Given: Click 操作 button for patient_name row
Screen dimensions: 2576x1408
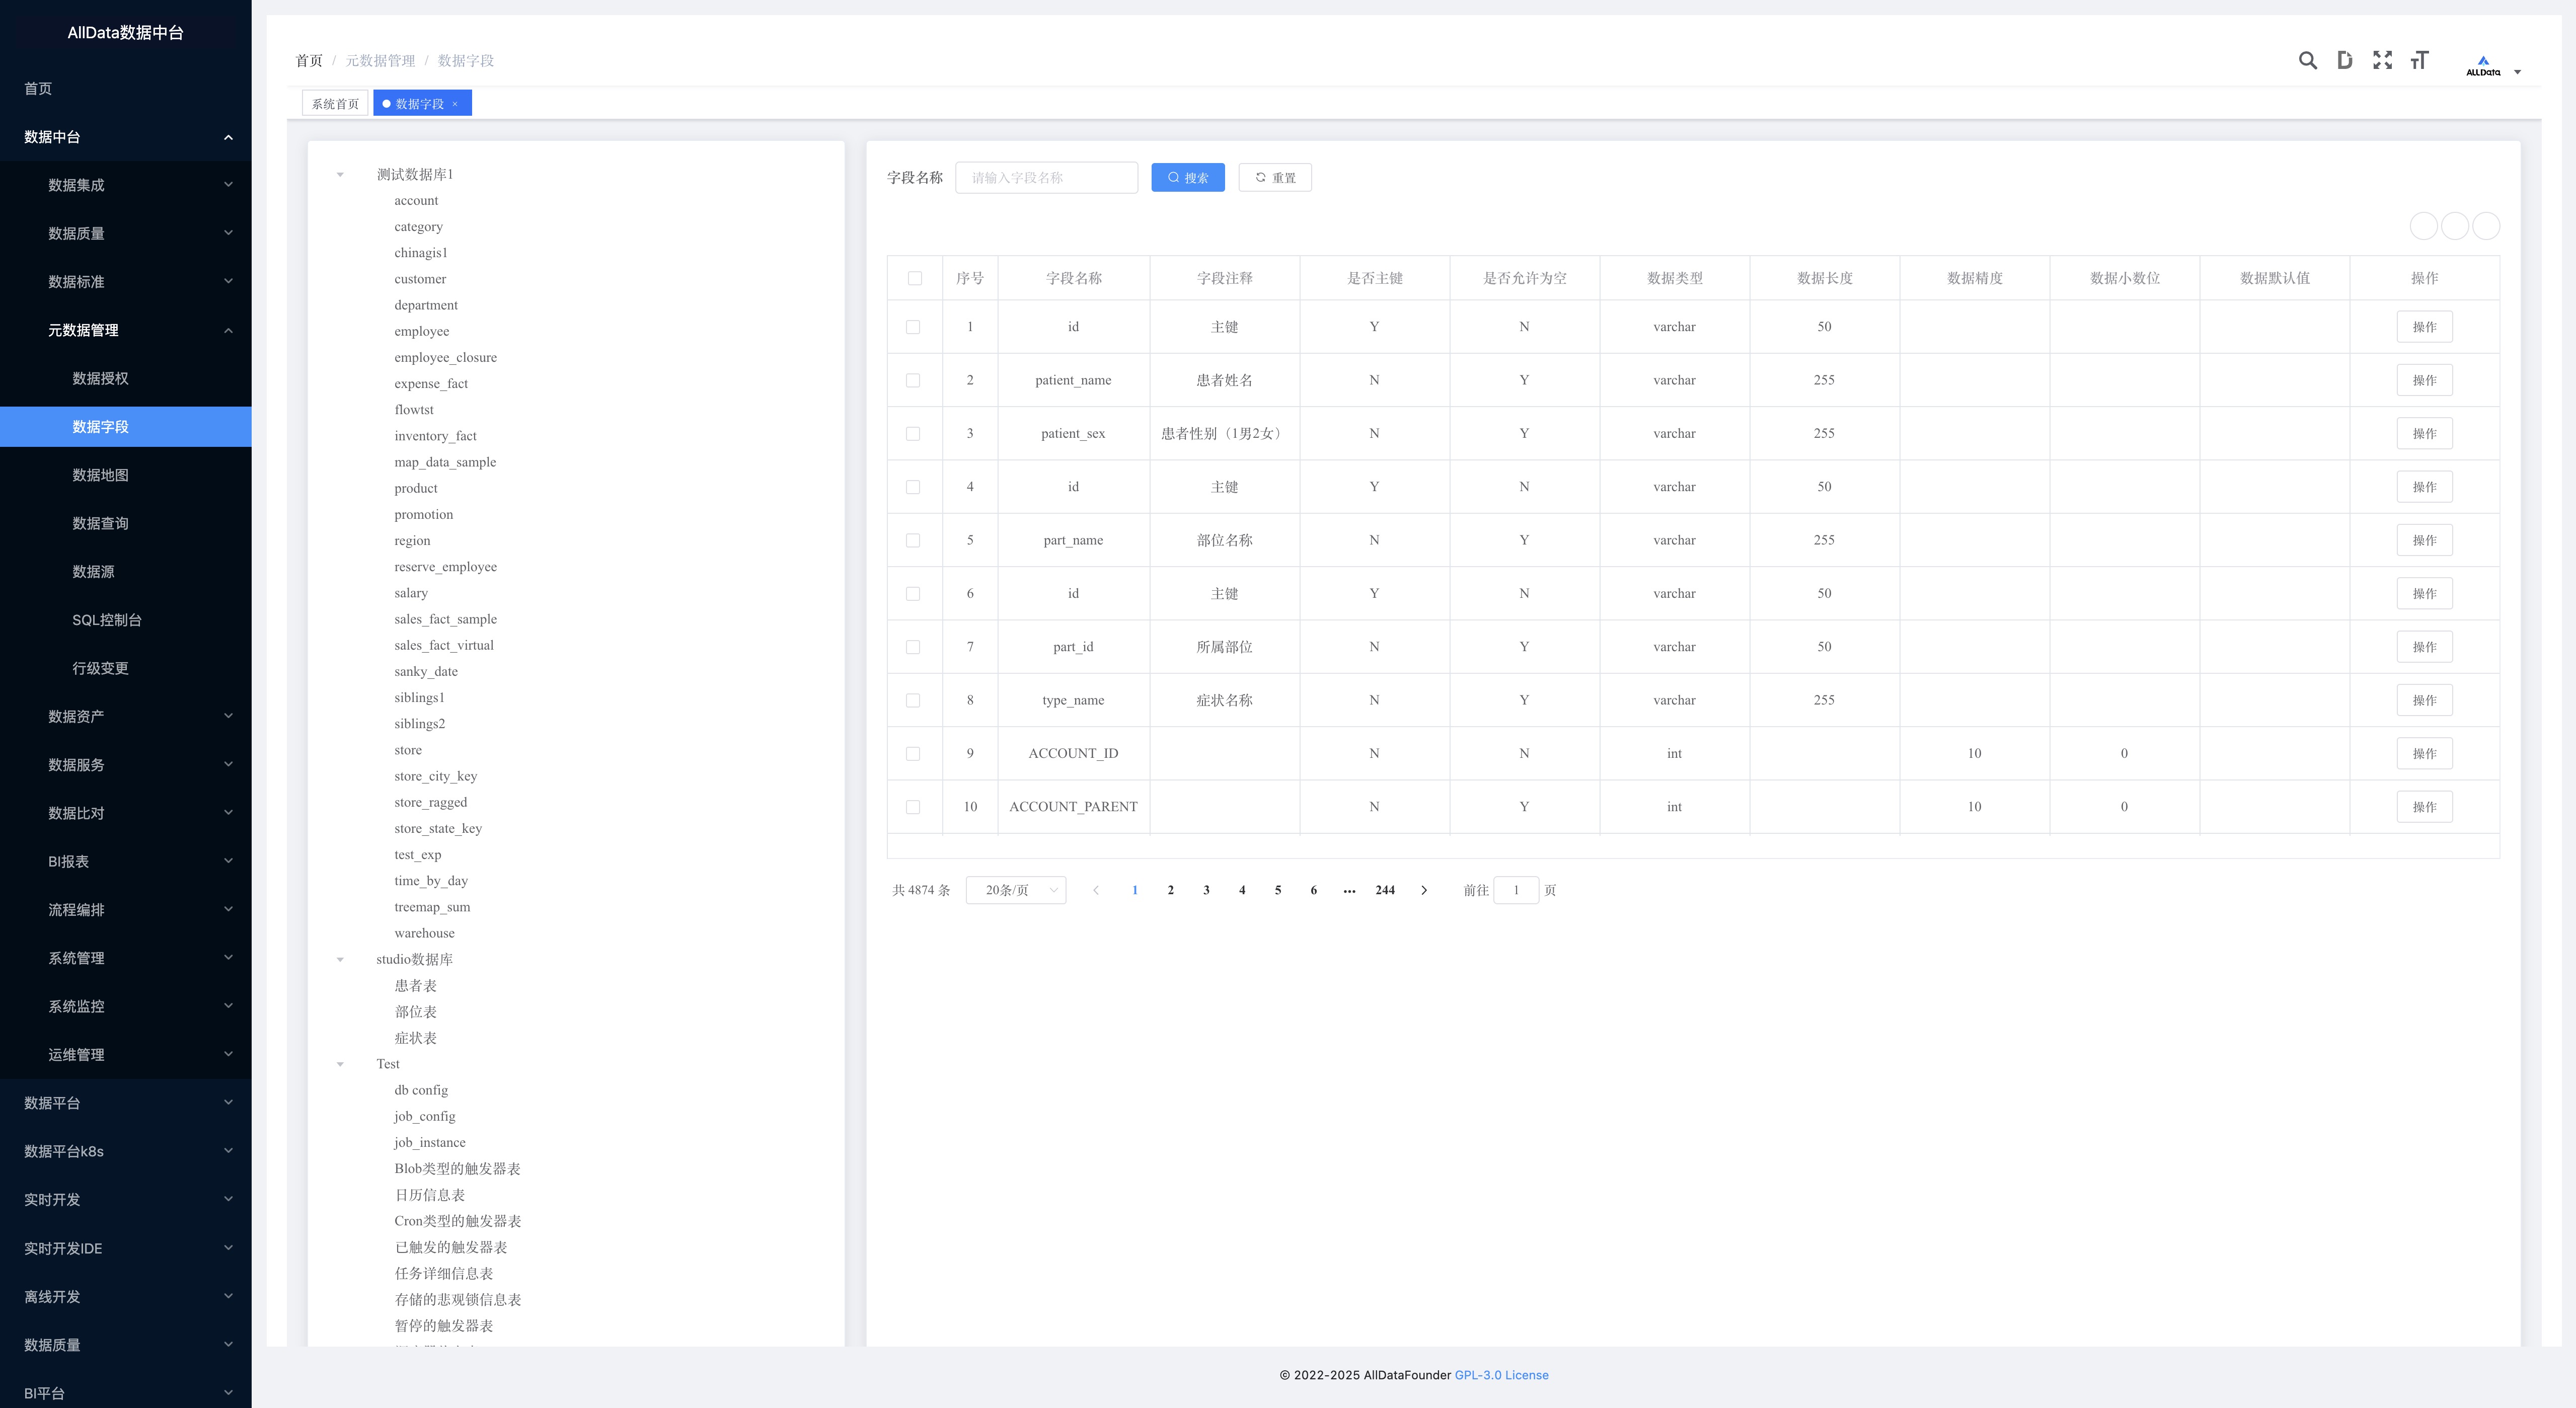Looking at the screenshot, I should (x=2424, y=380).
